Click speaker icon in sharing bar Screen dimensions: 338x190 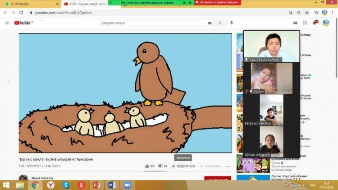(184, 3)
